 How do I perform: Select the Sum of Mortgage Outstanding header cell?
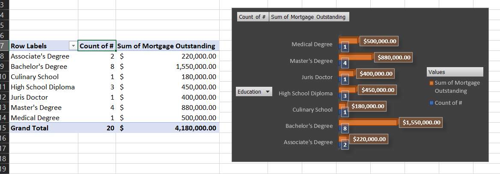tap(167, 46)
